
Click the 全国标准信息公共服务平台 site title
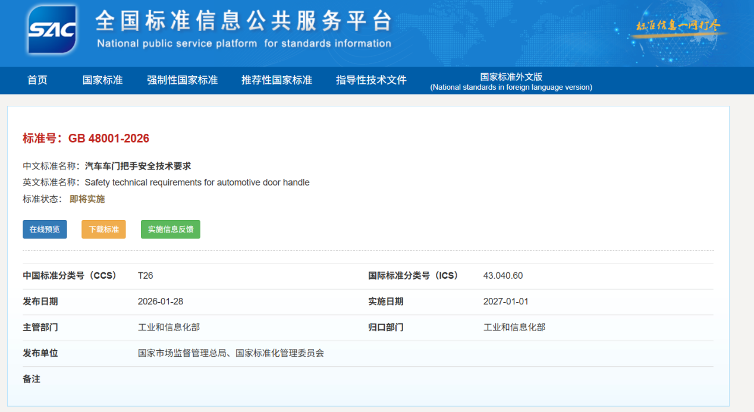click(244, 22)
